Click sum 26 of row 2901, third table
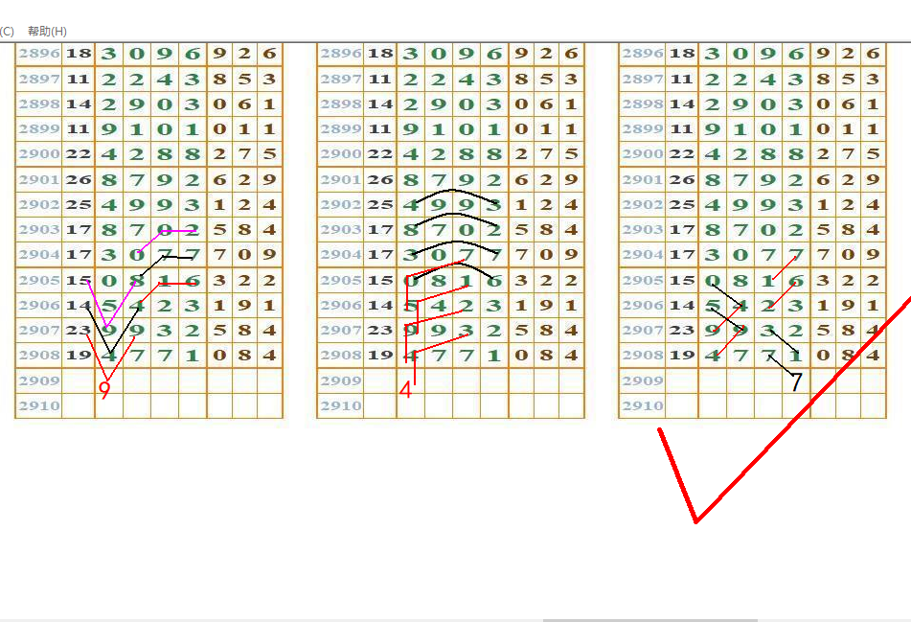This screenshot has height=622, width=911. click(682, 179)
